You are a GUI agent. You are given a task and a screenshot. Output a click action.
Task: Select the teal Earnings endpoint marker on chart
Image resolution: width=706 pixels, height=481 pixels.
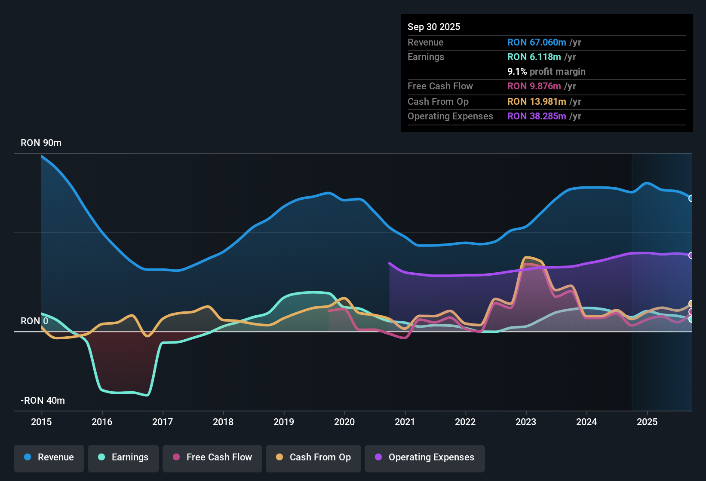(691, 320)
